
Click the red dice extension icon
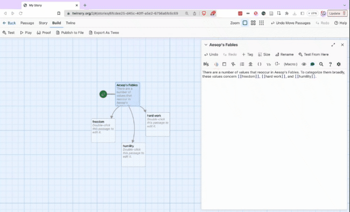(x=240, y=13)
